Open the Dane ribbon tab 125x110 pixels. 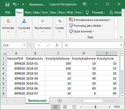tap(53, 12)
